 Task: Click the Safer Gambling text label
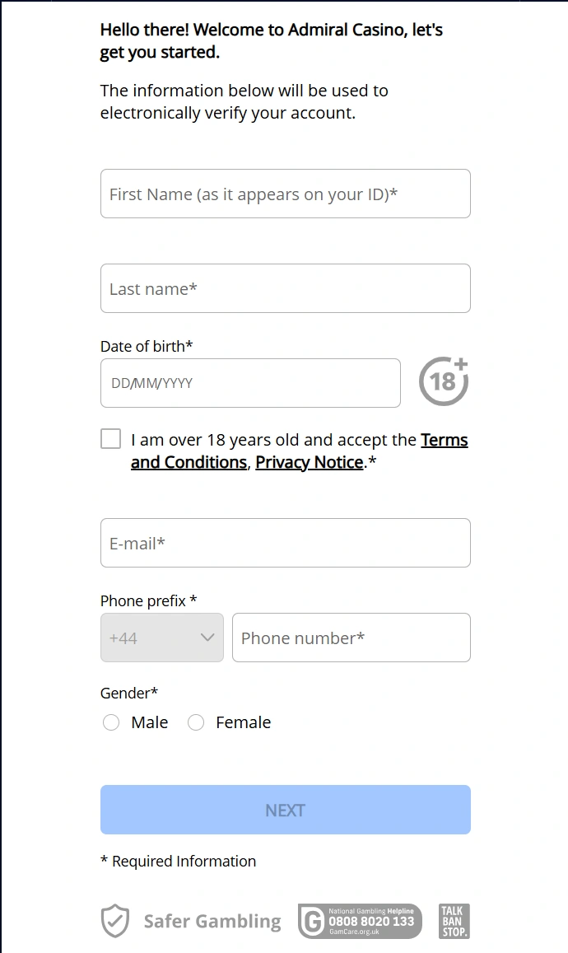pos(212,921)
